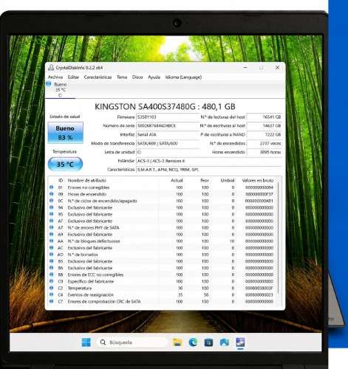The height and width of the screenshot is (369, 348).
Task: Click the 35 °C temperature button
Action: click(x=65, y=164)
